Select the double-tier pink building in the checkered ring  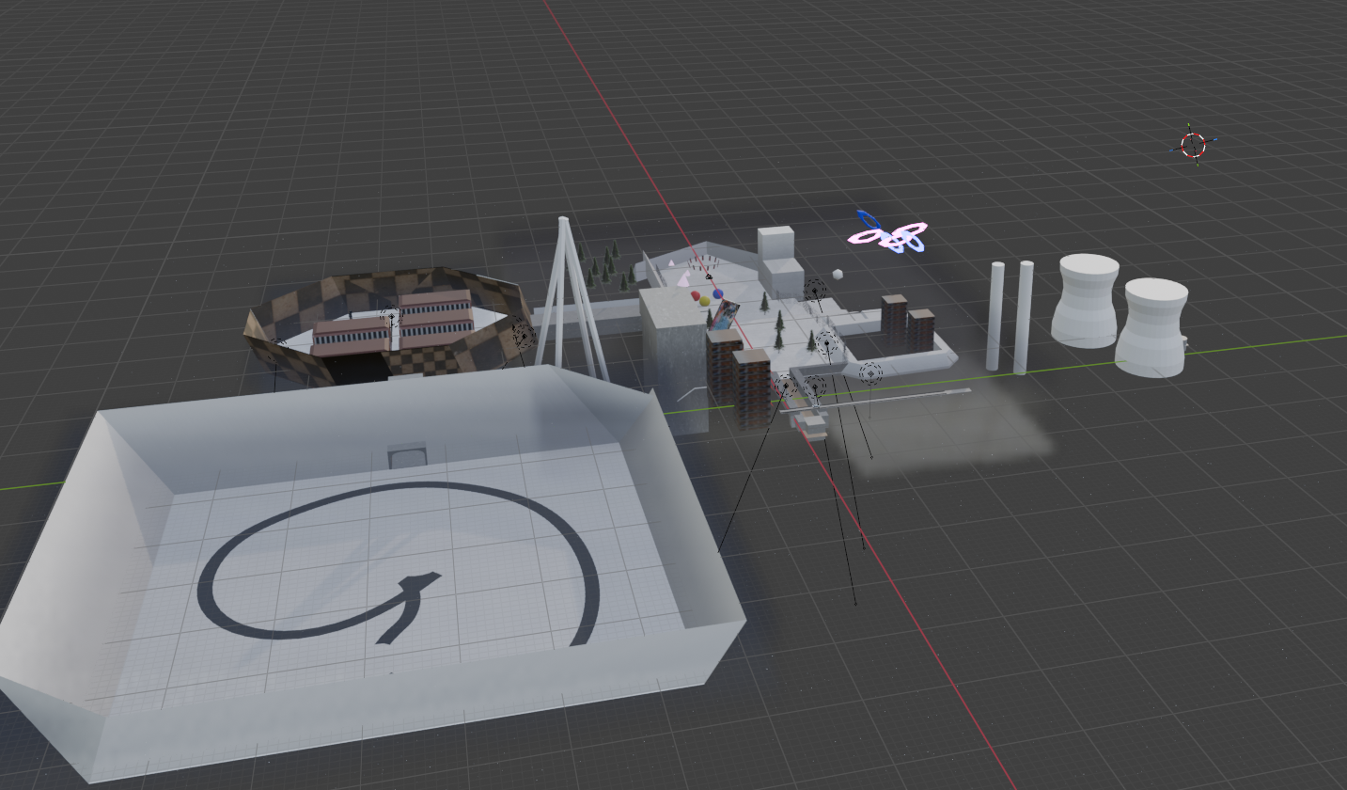(x=435, y=318)
